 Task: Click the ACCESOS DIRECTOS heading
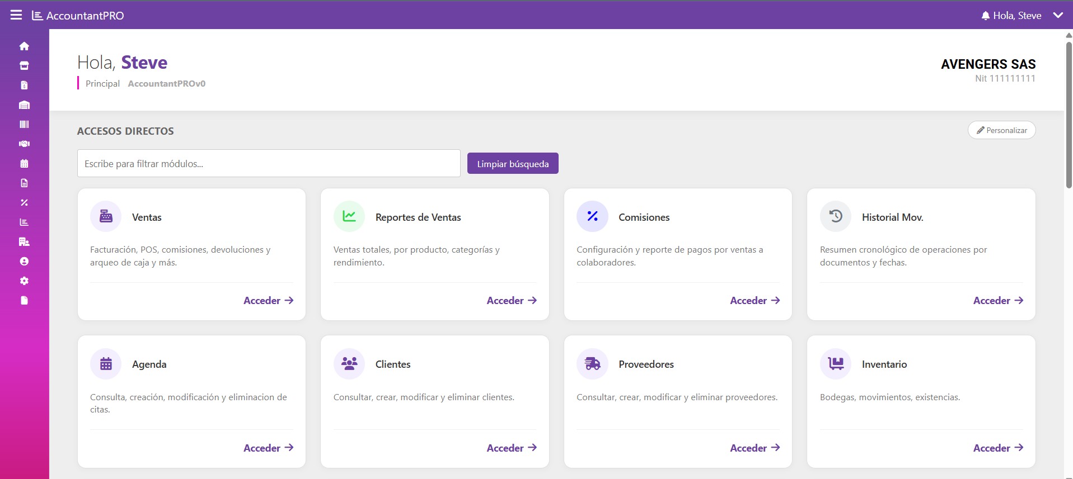pos(125,131)
